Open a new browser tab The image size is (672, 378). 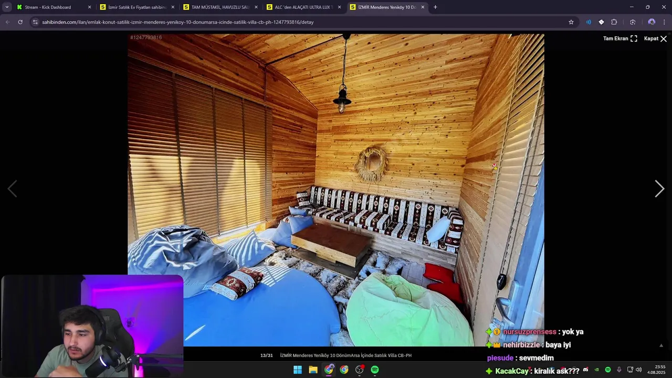435,7
